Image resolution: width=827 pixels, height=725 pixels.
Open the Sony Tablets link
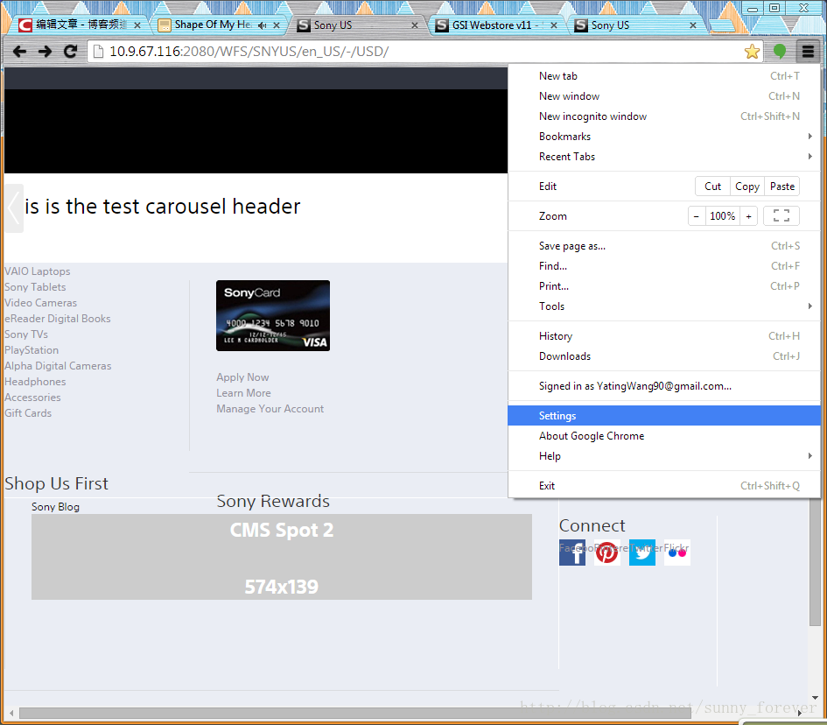[x=35, y=287]
